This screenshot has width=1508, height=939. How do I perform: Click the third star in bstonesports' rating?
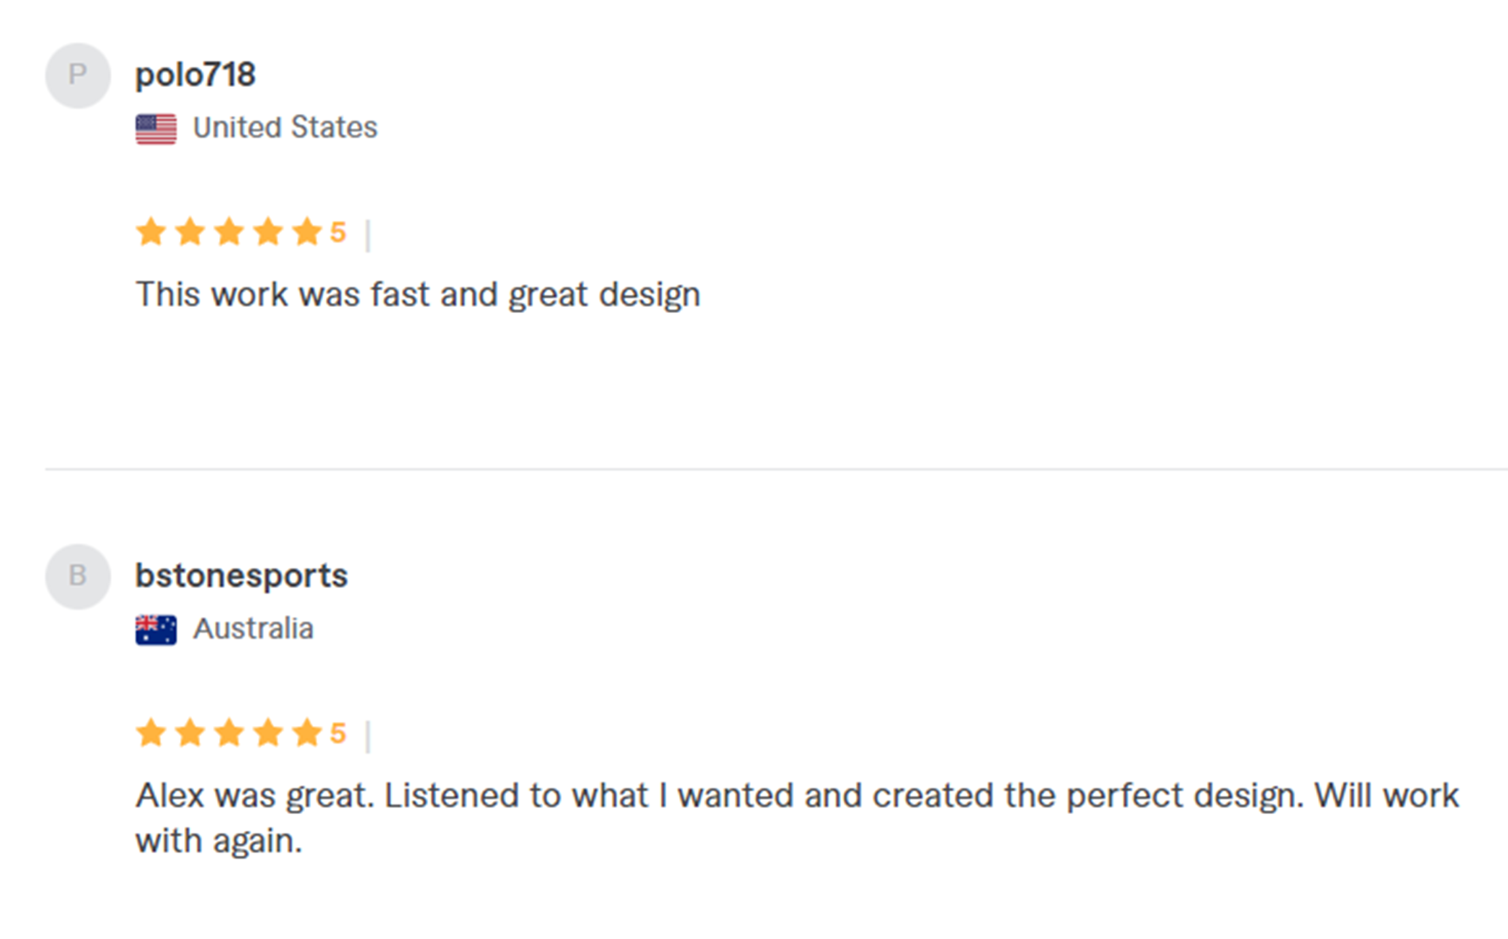point(229,733)
